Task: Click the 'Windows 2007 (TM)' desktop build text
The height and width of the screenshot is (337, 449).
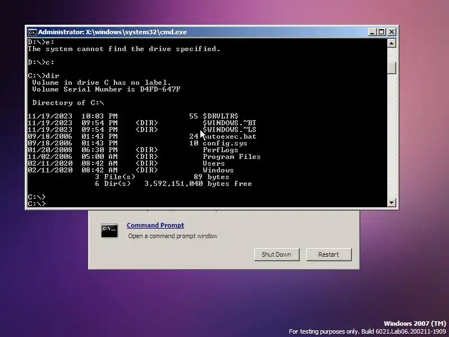Action: pyautogui.click(x=415, y=324)
